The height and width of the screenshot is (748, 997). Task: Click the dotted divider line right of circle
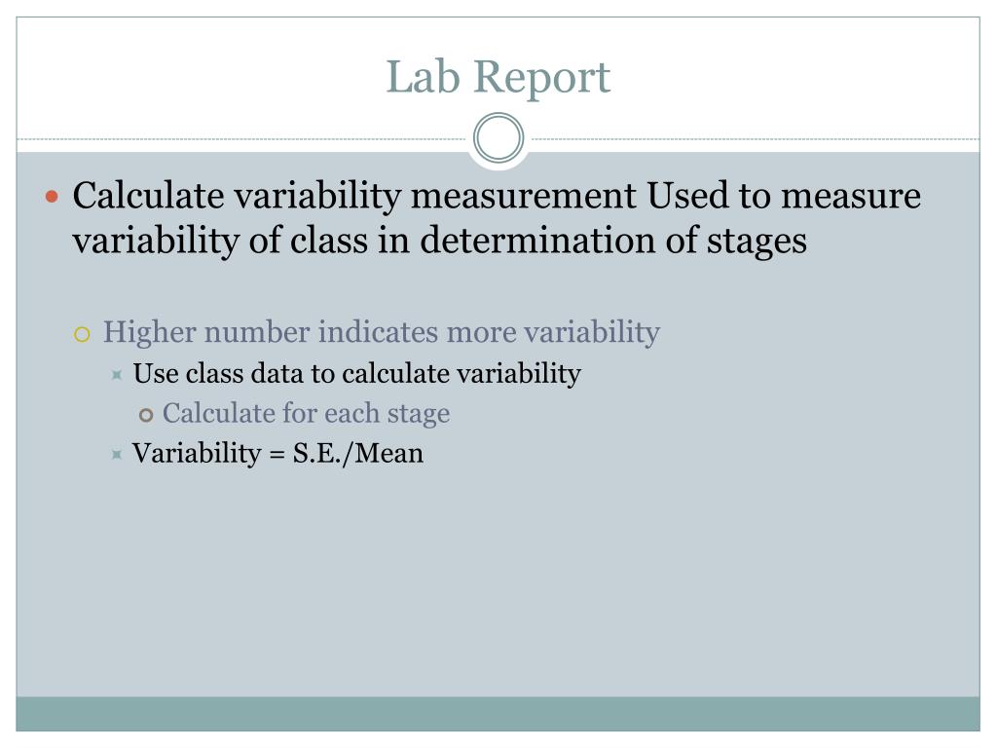[x=753, y=138]
